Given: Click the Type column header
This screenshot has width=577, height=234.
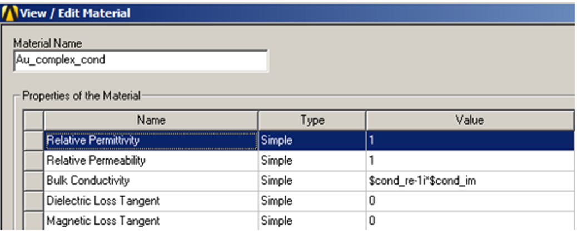Looking at the screenshot, I should 311,120.
